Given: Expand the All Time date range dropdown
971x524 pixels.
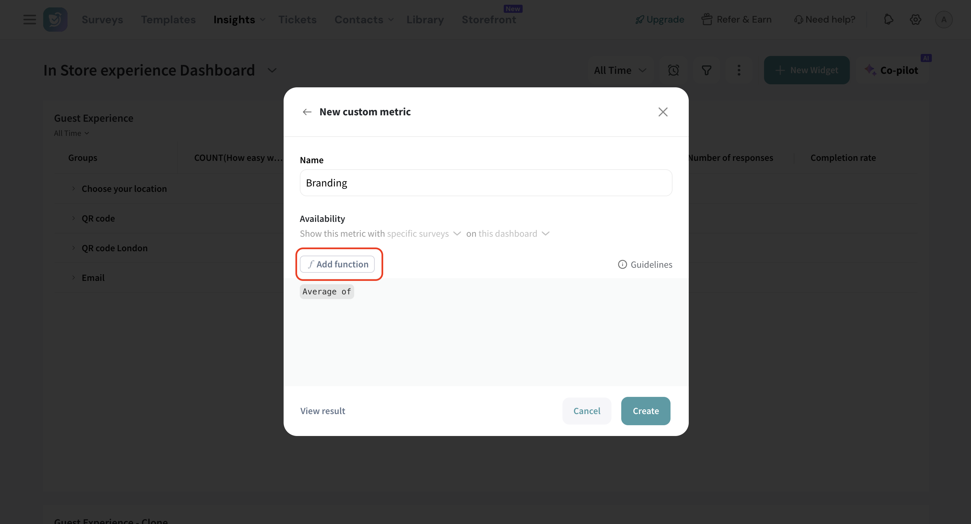Looking at the screenshot, I should (x=620, y=70).
